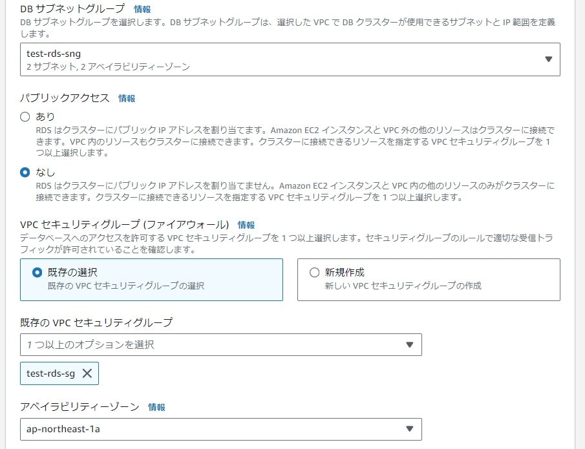The width and height of the screenshot is (585, 449).
Task: Click the パブリックアクセス heading text
Action: pos(65,98)
